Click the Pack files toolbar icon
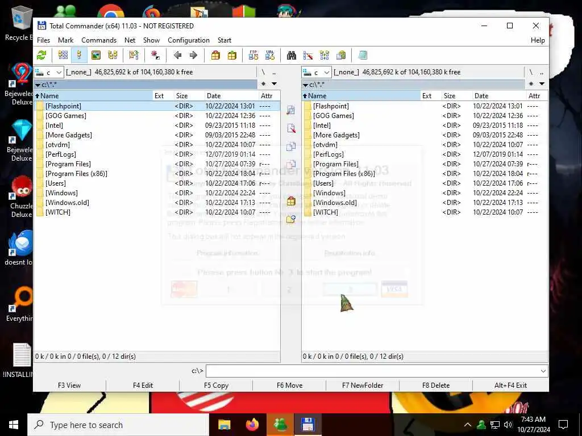 click(215, 55)
